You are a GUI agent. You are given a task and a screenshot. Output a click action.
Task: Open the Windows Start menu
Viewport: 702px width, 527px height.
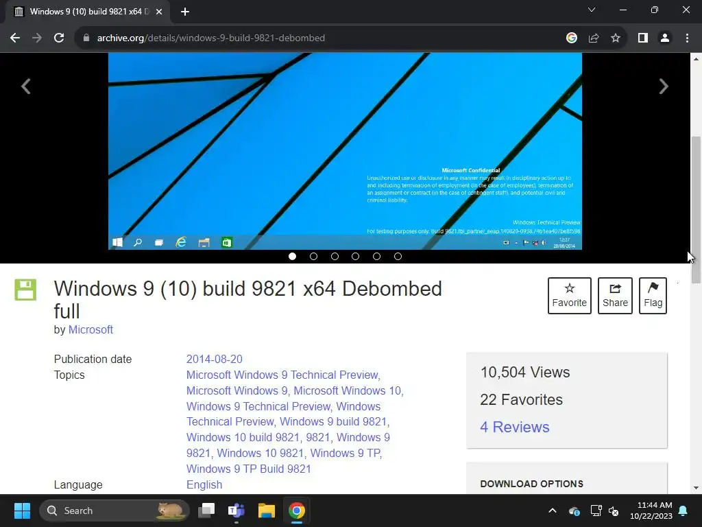(22, 511)
